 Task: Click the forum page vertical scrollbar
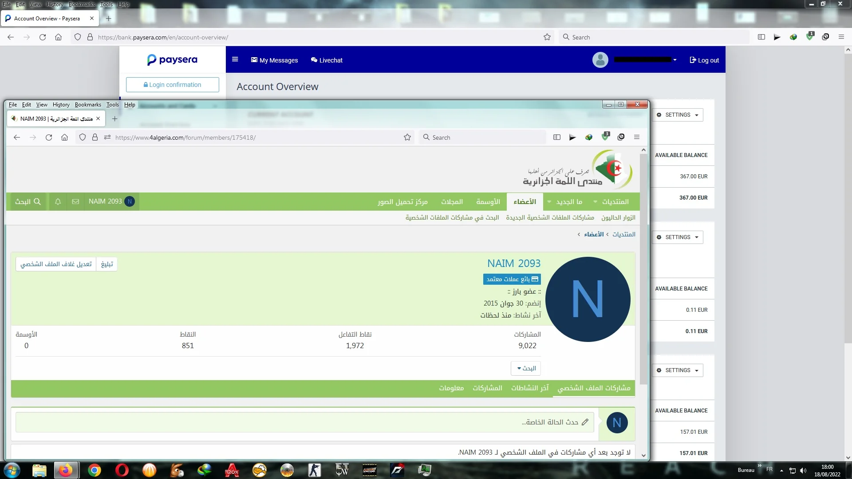pos(643,266)
